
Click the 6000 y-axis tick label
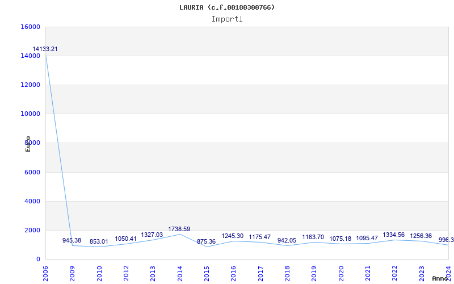point(32,172)
